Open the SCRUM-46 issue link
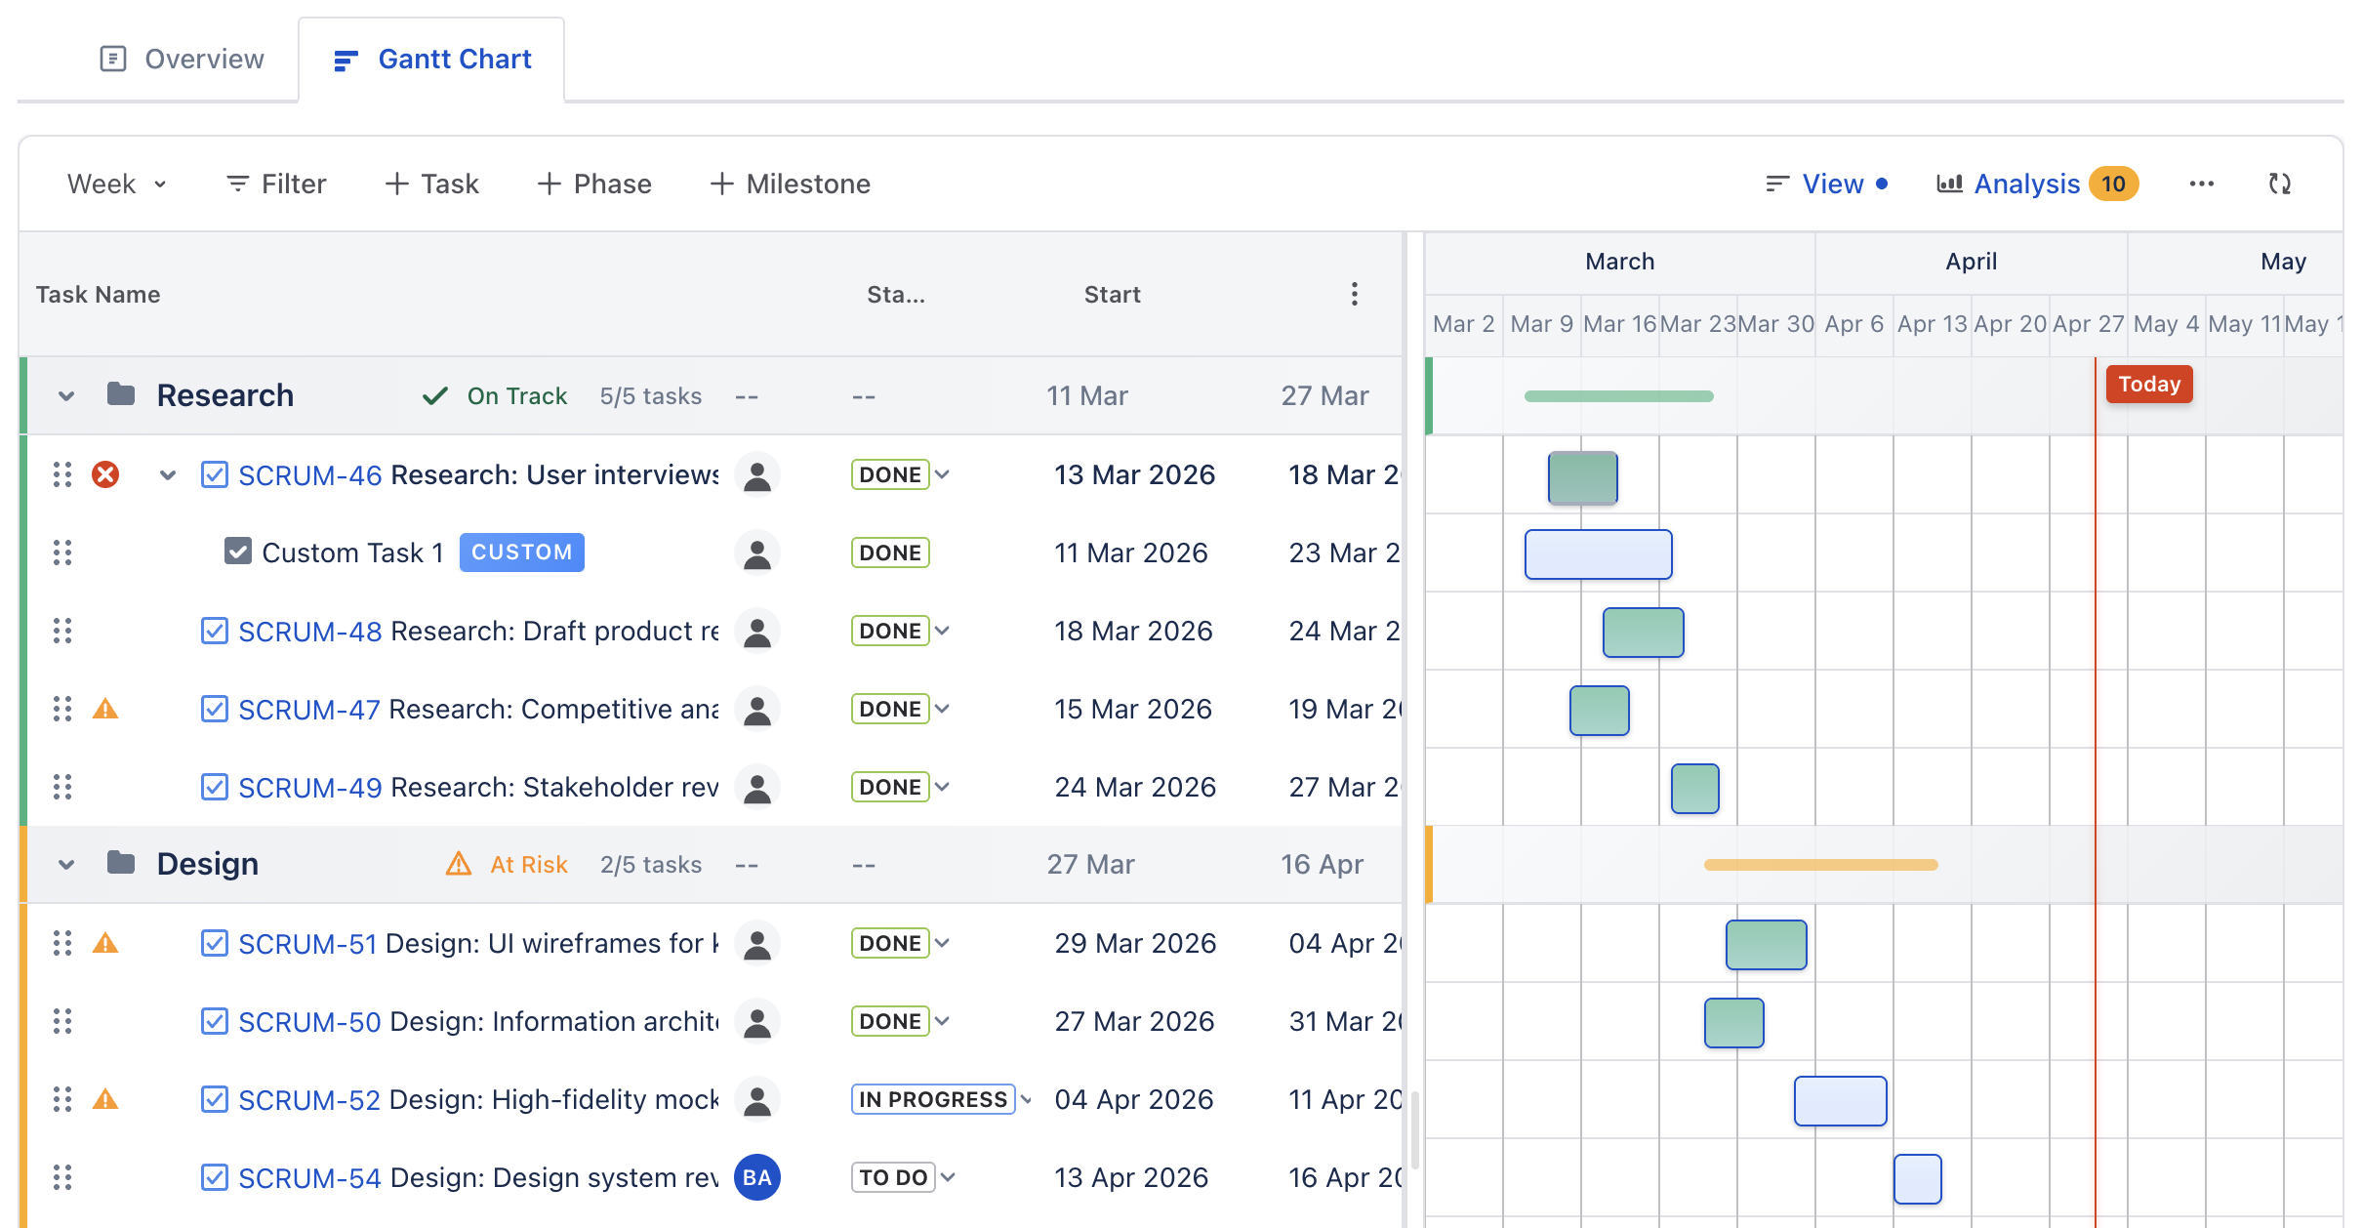The width and height of the screenshot is (2362, 1228). (x=310, y=475)
